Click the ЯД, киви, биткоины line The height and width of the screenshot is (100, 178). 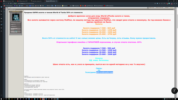pyautogui.click(x=99, y=60)
